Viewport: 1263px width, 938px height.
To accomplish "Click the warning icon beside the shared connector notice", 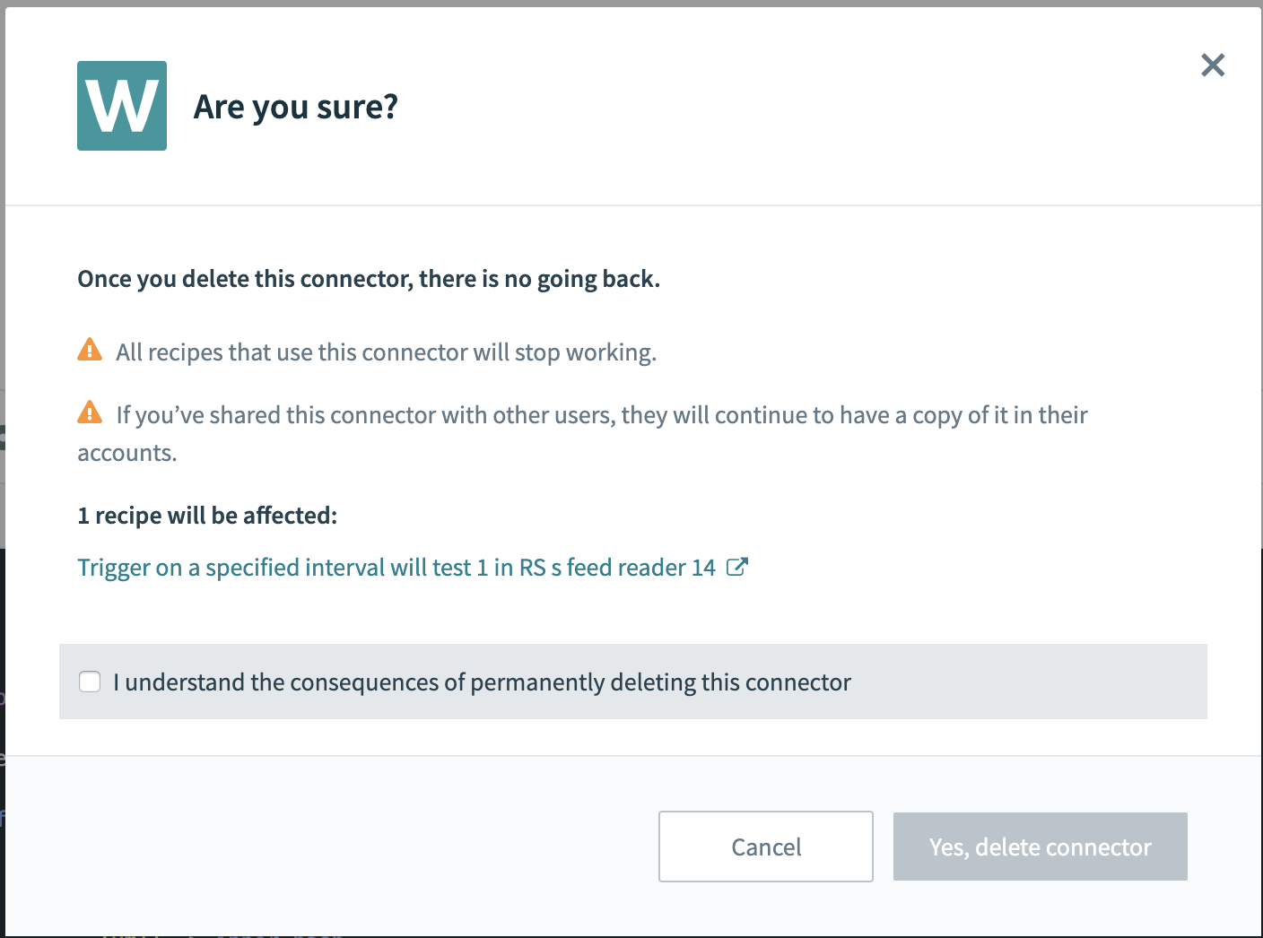I will click(90, 413).
